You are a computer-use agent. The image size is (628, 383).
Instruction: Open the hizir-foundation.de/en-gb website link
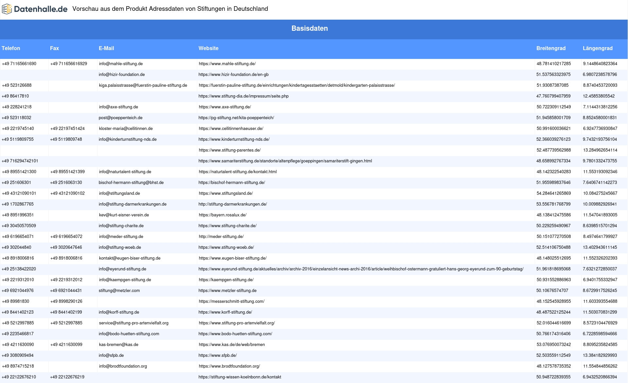(234, 75)
